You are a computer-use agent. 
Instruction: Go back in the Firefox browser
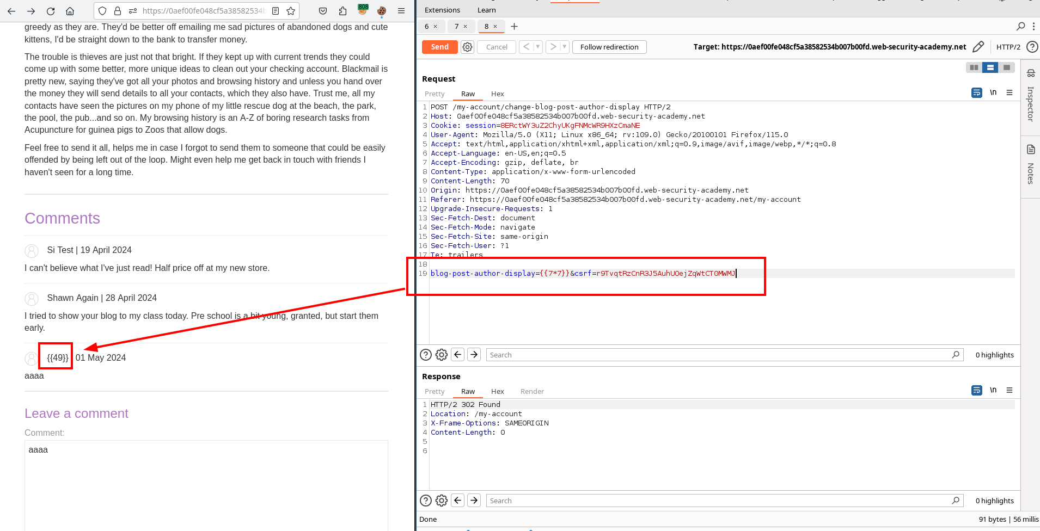tap(11, 11)
